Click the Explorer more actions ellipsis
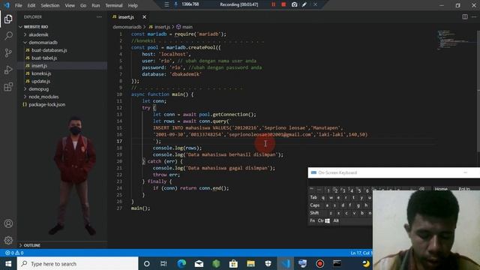The height and width of the screenshot is (270, 480). tap(99, 17)
